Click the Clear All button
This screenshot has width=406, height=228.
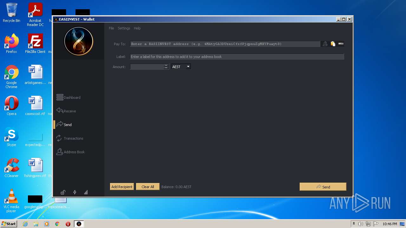[147, 187]
